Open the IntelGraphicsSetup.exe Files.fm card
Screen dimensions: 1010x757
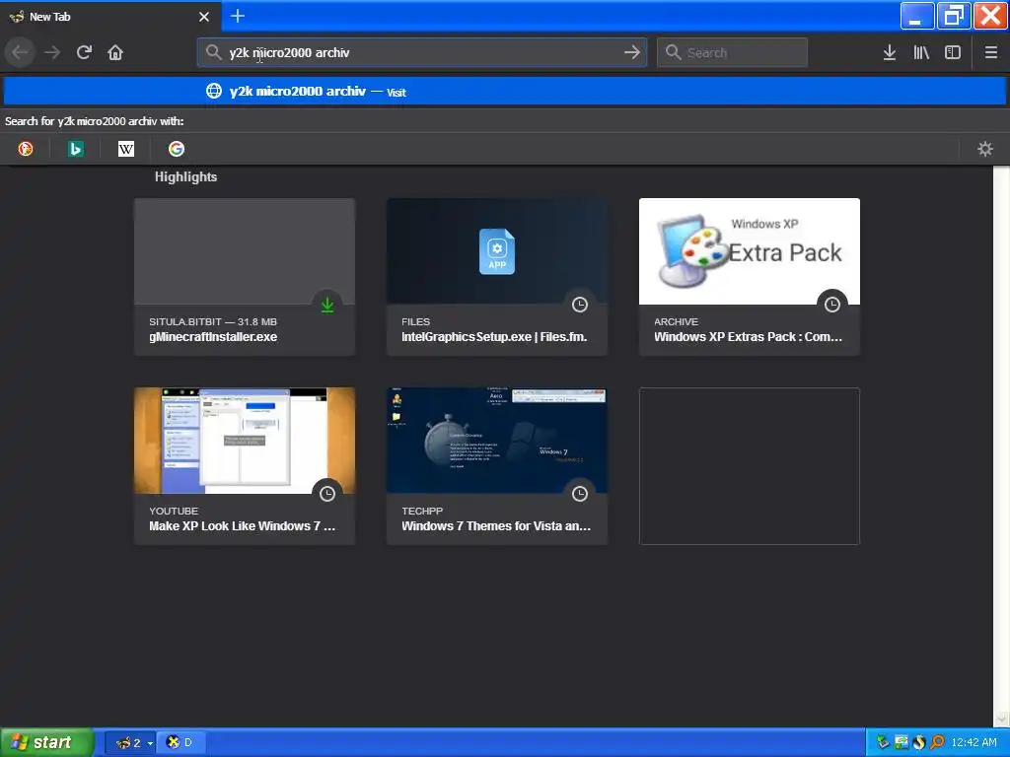tap(497, 277)
